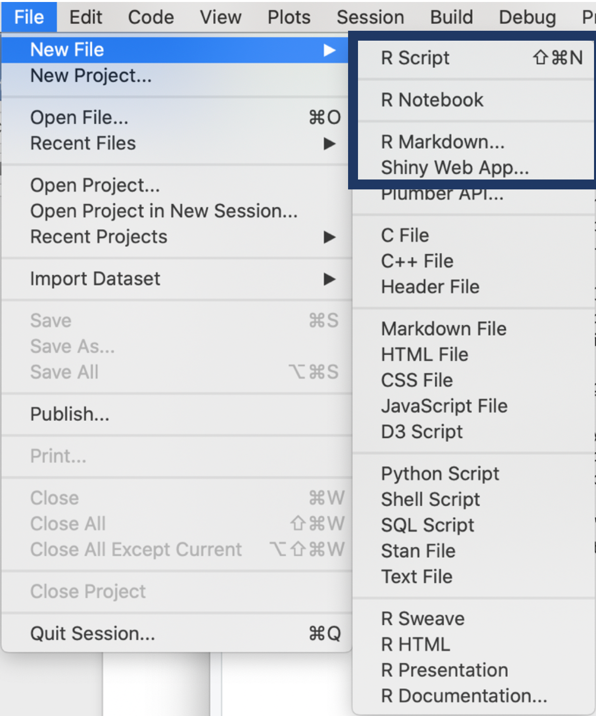Choose D3 Script file type
Viewport: 596px width, 716px height.
421,432
